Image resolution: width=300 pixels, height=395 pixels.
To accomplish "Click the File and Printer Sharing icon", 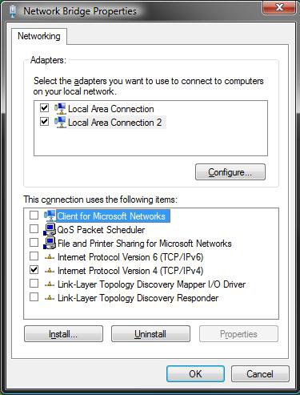I will (50, 243).
